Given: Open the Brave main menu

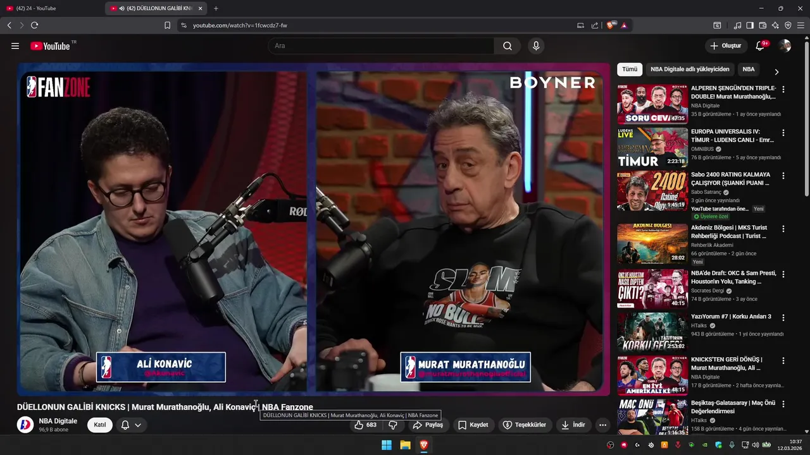Looking at the screenshot, I should pyautogui.click(x=801, y=25).
